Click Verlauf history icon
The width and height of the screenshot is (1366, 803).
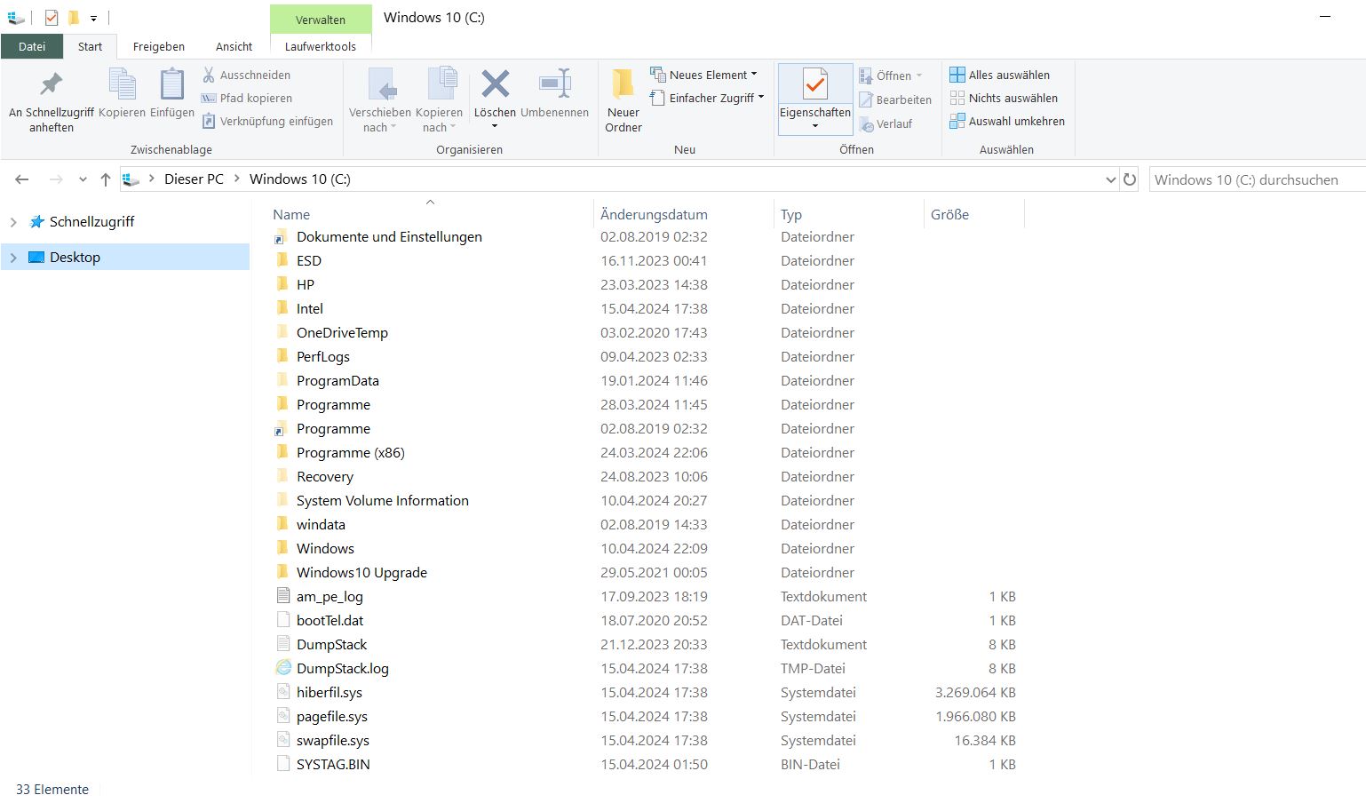(x=866, y=124)
